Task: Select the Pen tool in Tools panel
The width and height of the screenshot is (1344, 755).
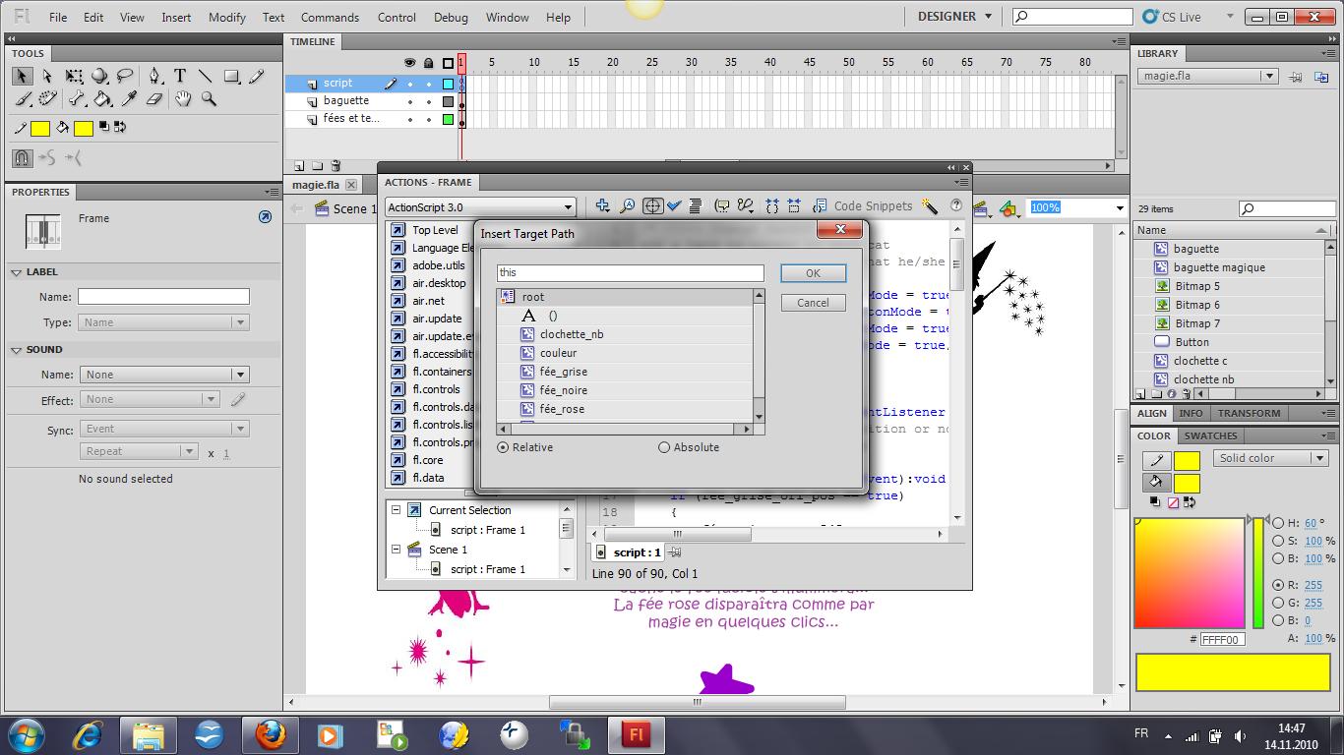Action: (x=154, y=76)
